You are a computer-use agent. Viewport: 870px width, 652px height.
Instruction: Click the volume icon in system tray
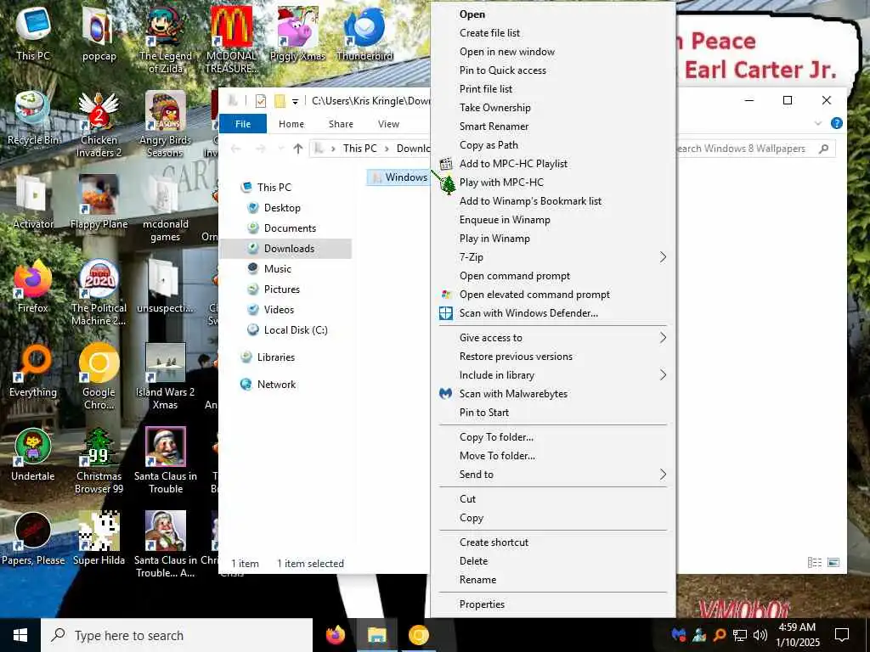(x=760, y=635)
